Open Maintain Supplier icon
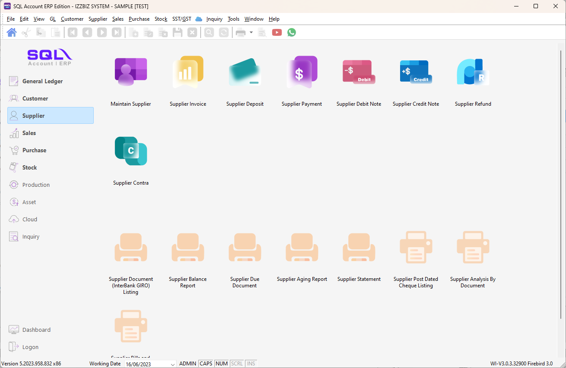 [131, 72]
